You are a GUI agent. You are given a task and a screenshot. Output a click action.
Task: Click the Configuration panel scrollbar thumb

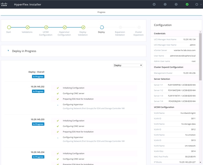coord(200,57)
